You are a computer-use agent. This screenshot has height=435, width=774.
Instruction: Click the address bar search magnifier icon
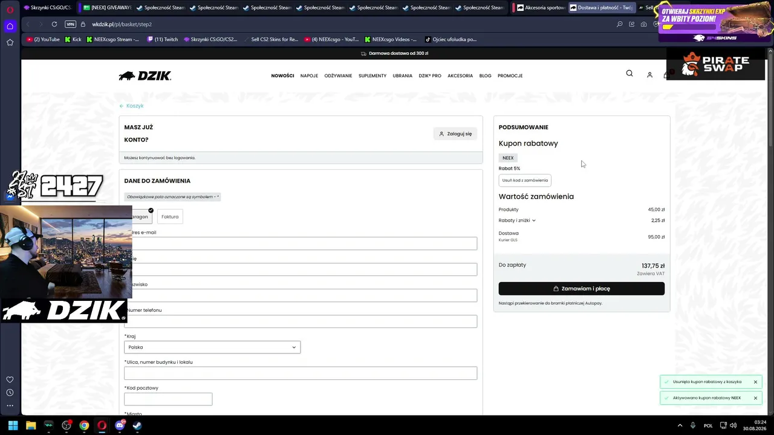[x=619, y=24]
